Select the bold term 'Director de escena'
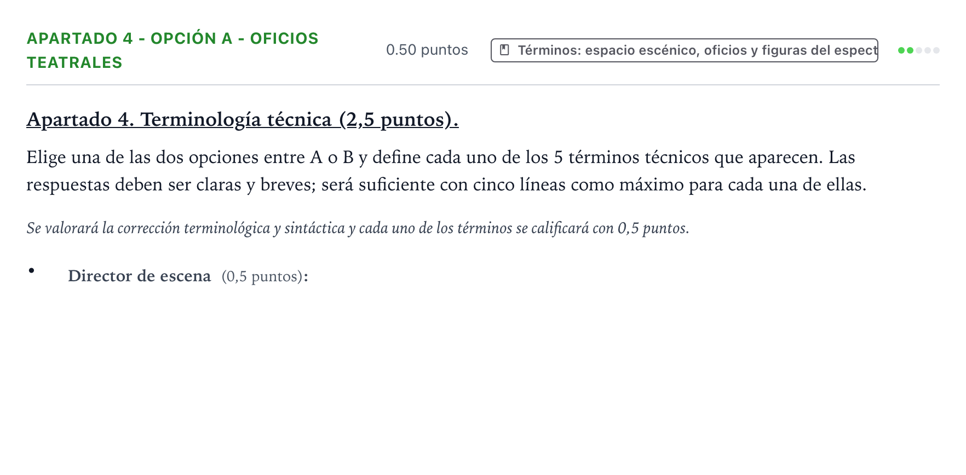The width and height of the screenshot is (966, 475). pyautogui.click(x=139, y=276)
